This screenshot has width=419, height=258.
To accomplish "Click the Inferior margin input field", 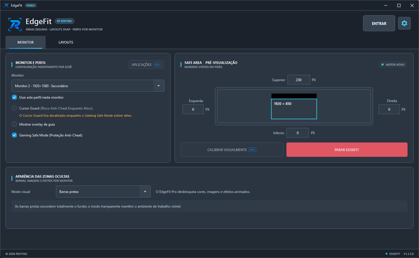I will tap(298, 133).
